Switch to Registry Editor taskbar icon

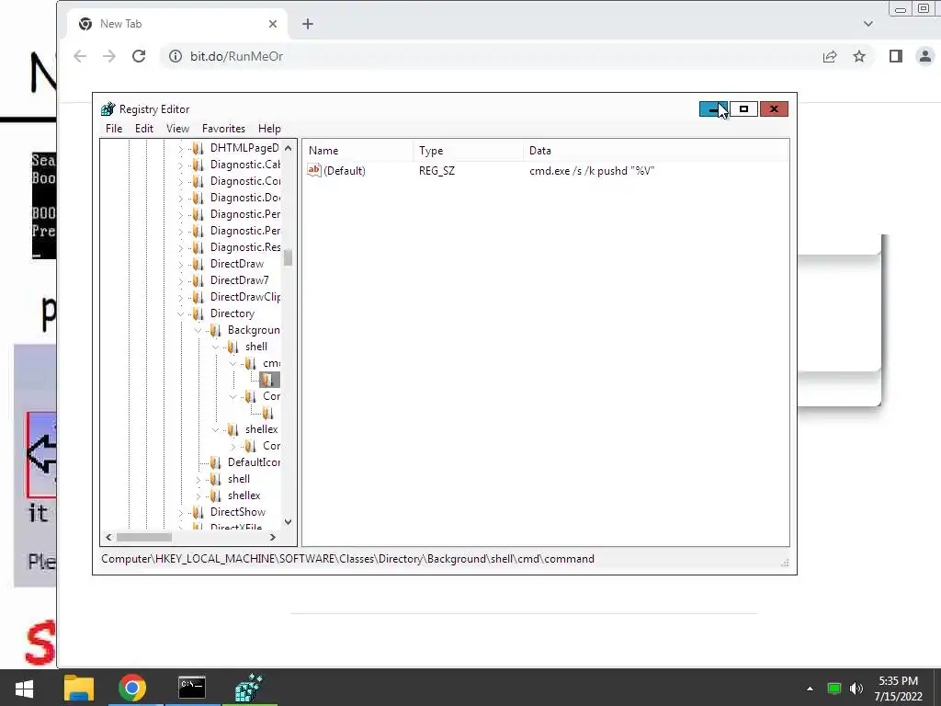248,688
